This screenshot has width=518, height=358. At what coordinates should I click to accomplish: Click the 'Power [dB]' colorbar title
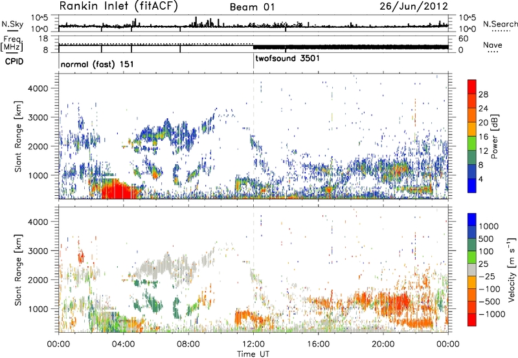click(494, 136)
